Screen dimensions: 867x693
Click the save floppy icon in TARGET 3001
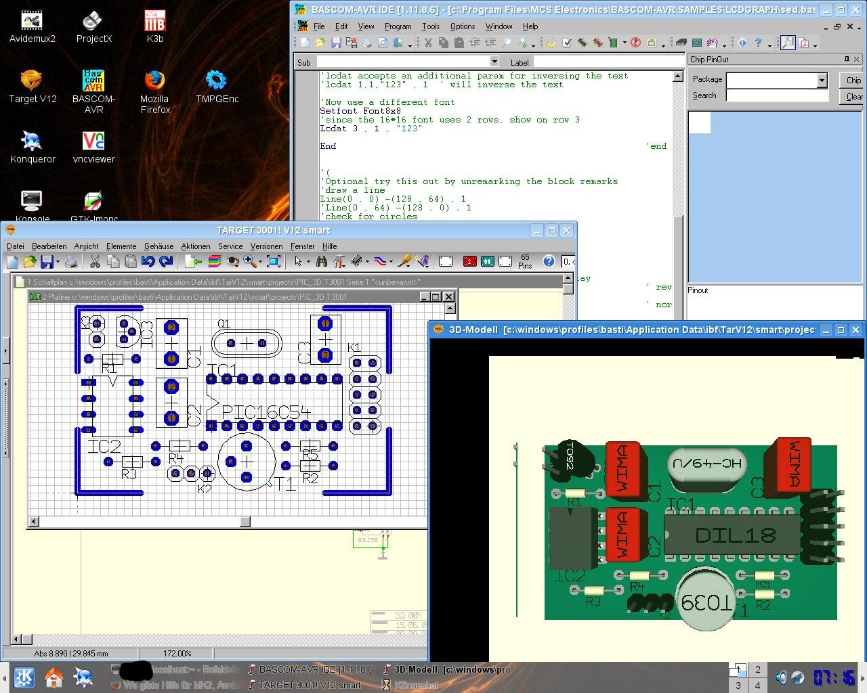(47, 261)
